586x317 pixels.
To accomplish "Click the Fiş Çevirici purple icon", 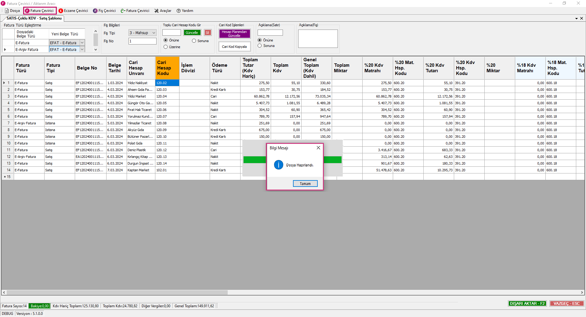I will (x=95, y=11).
